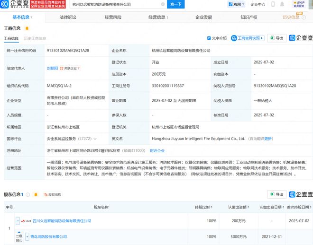Clear the search box with the X icon
313x245 pixels.
pyautogui.click(x=163, y=4)
